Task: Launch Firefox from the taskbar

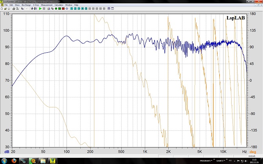Action: pyautogui.click(x=14, y=161)
